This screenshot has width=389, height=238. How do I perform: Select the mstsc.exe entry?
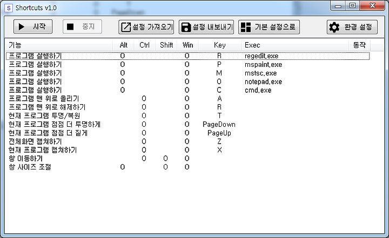pyautogui.click(x=187, y=73)
